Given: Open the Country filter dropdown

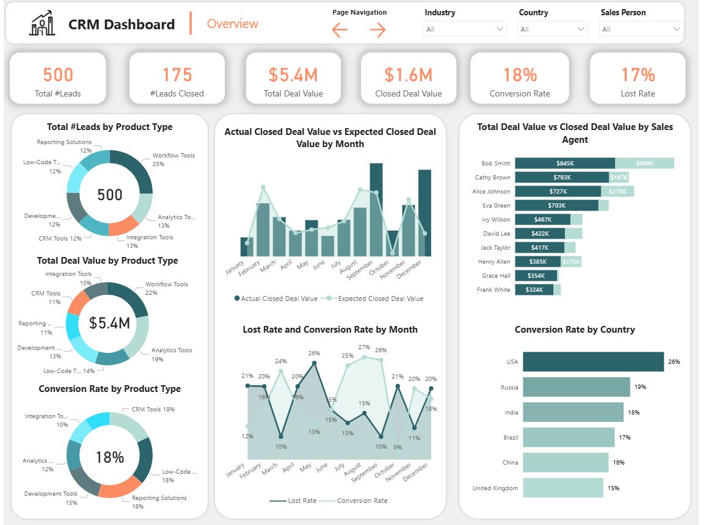Looking at the screenshot, I should pos(551,29).
